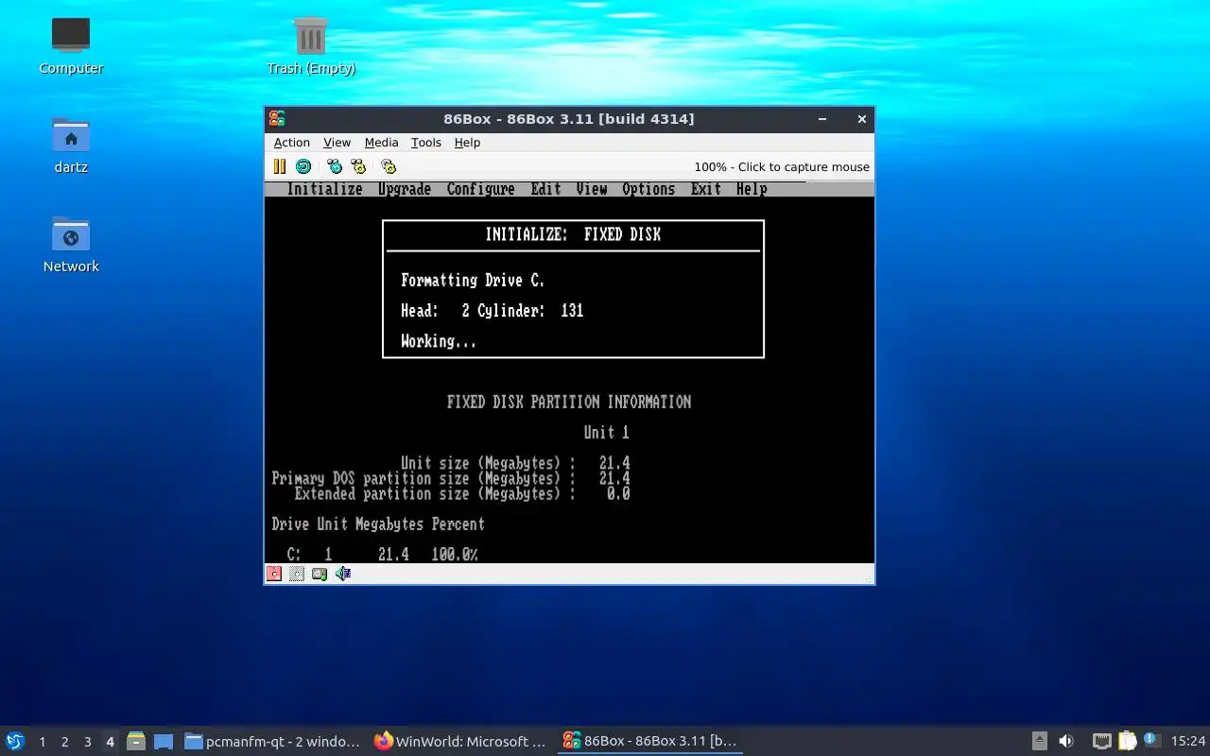
Task: Click the 'Head: 2 Cylinder: 131' line
Action: tap(492, 311)
